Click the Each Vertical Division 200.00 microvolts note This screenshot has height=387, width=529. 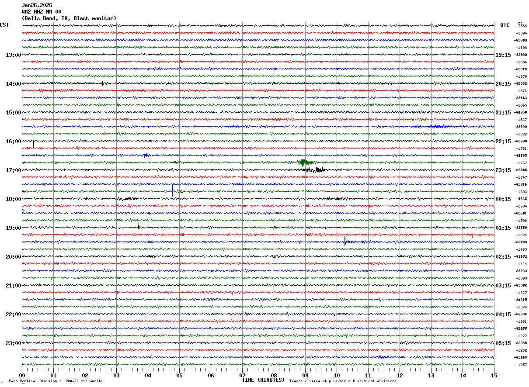(x=56, y=381)
